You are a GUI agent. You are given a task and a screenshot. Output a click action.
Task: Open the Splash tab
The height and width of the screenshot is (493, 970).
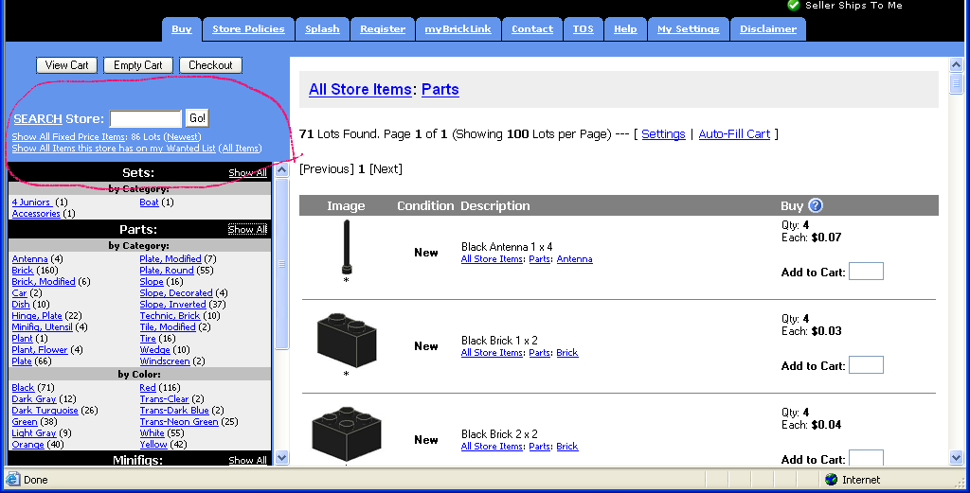tap(322, 29)
